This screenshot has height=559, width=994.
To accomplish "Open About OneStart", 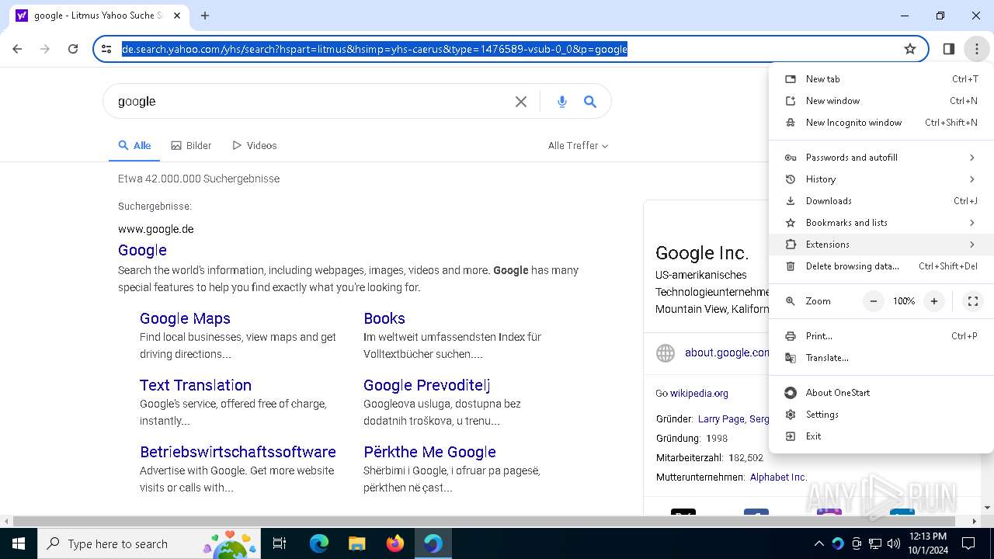I will coord(881,393).
